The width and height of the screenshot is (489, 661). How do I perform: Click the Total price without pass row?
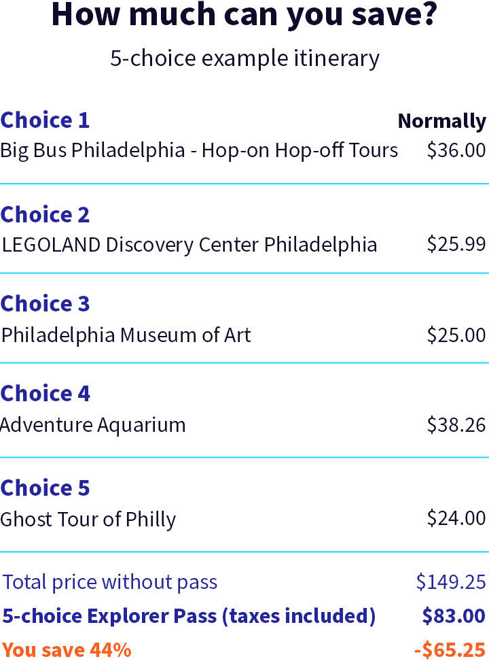244,581
